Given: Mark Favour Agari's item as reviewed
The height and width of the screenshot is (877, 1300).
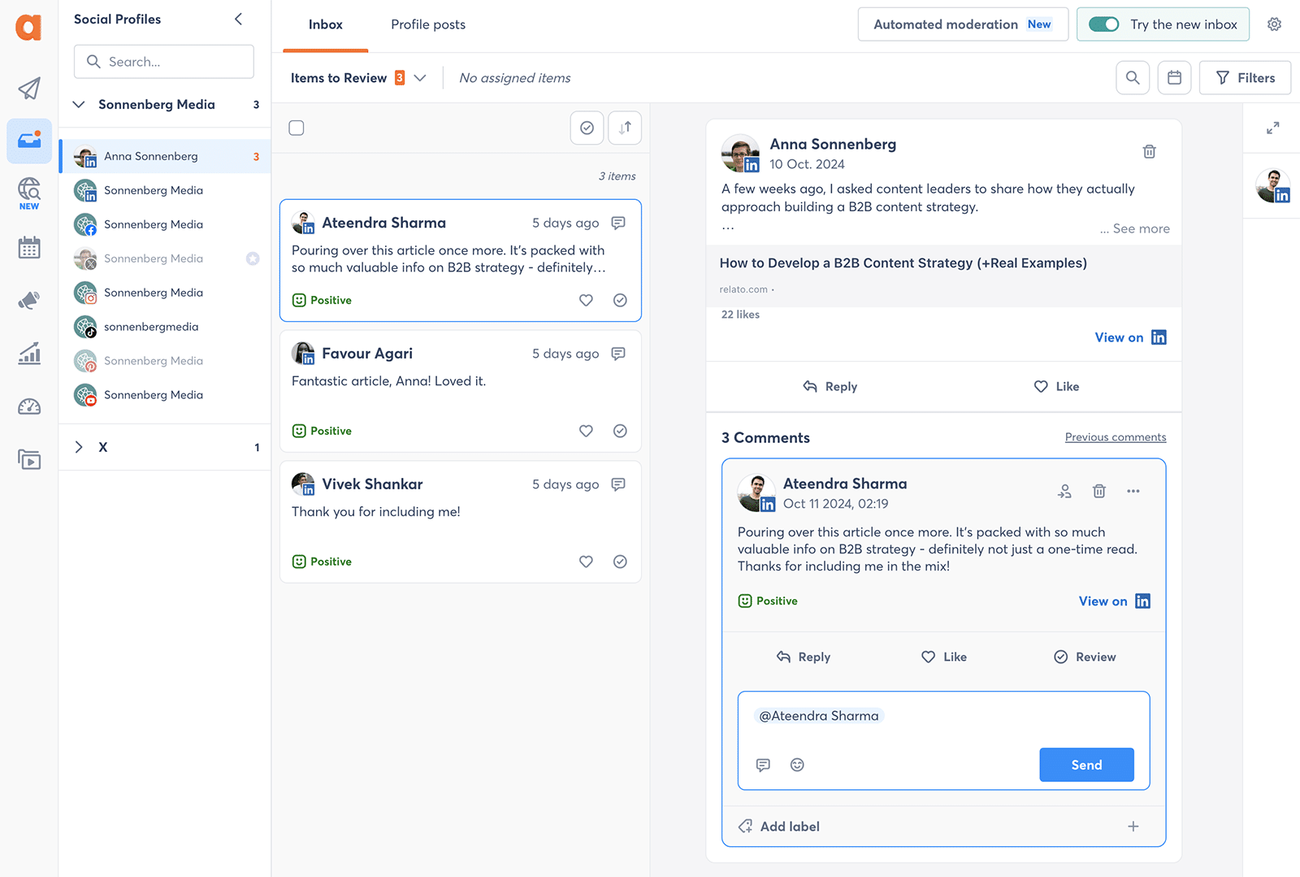Looking at the screenshot, I should (620, 431).
